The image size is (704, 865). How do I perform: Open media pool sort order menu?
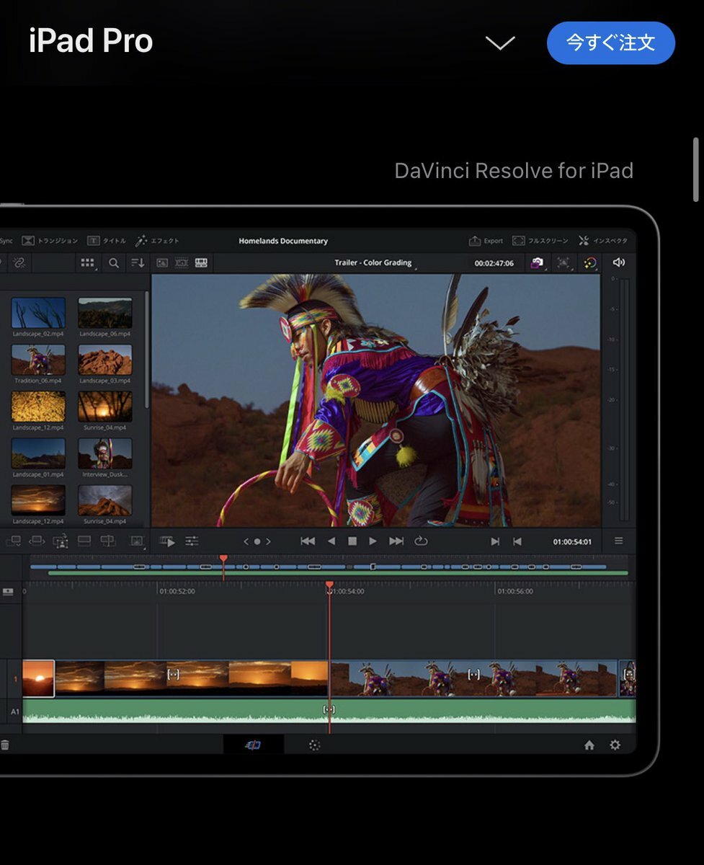coord(138,263)
